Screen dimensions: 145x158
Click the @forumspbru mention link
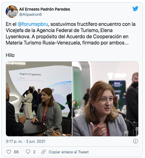33,24
